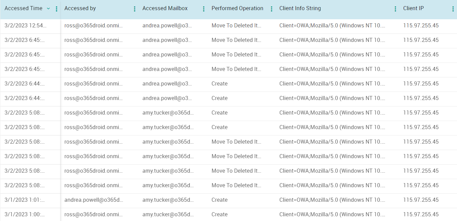The height and width of the screenshot is (221, 457).
Task: Open the Accessed Time column options menu
Action: (56, 8)
